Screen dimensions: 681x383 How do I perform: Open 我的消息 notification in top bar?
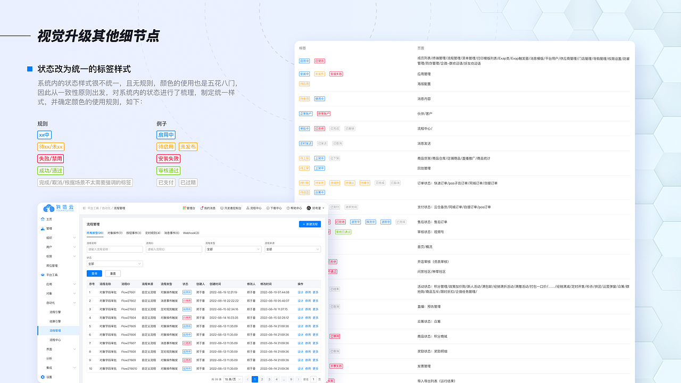coord(207,208)
